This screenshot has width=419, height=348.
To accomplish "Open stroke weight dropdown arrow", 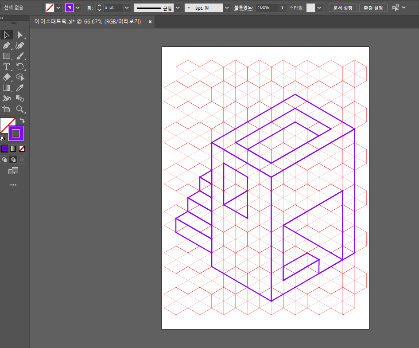I will (127, 8).
